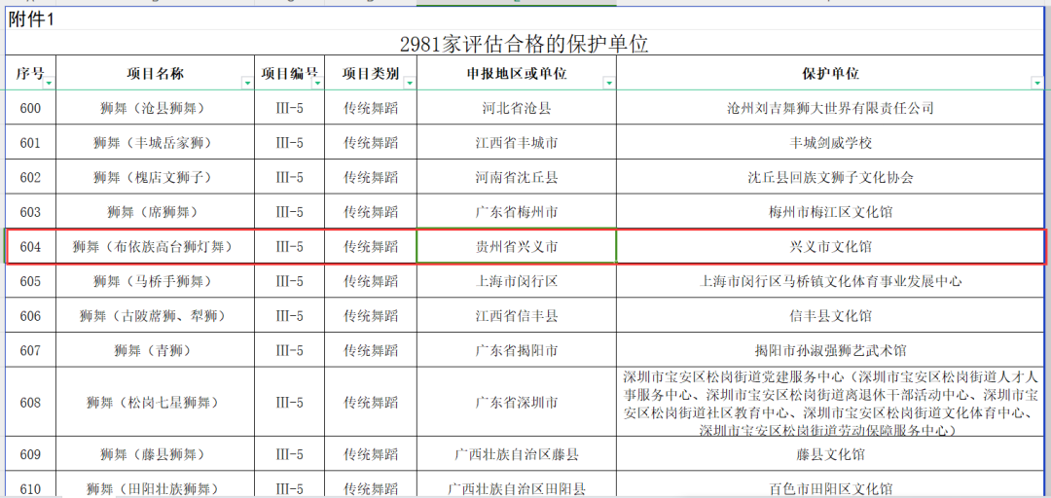Select the cell 贵州省兴义市
The height and width of the screenshot is (498, 1051).
(x=516, y=247)
